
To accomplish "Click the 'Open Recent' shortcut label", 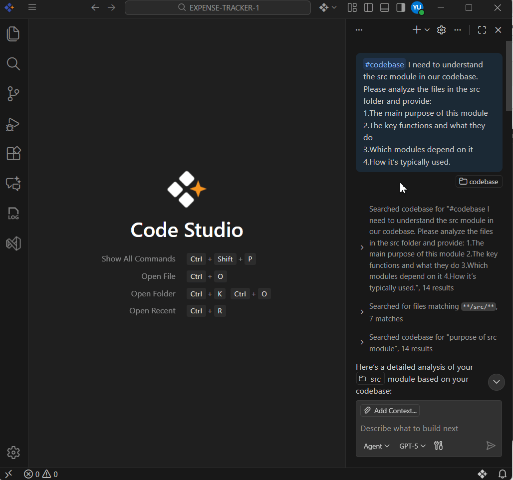I will click(152, 310).
